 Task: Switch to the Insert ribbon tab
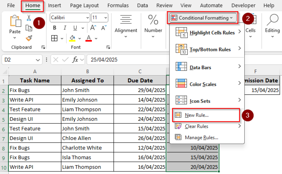[55, 5]
